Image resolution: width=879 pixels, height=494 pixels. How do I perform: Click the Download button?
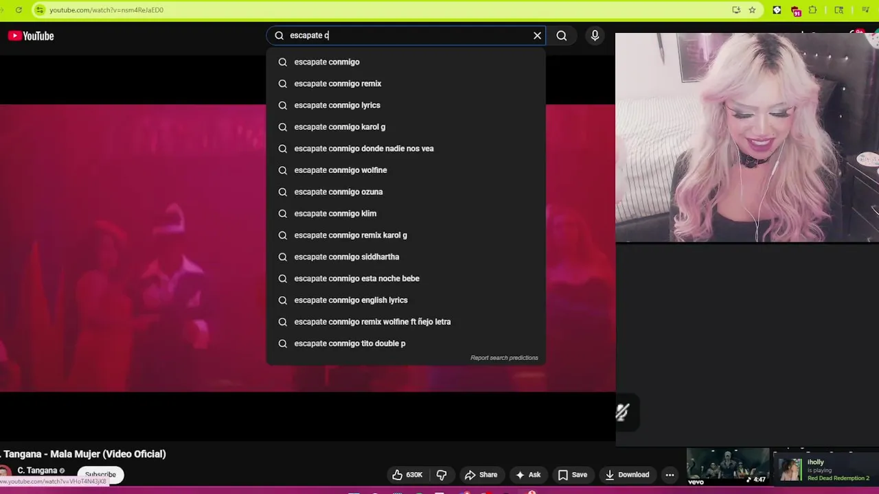coord(627,475)
